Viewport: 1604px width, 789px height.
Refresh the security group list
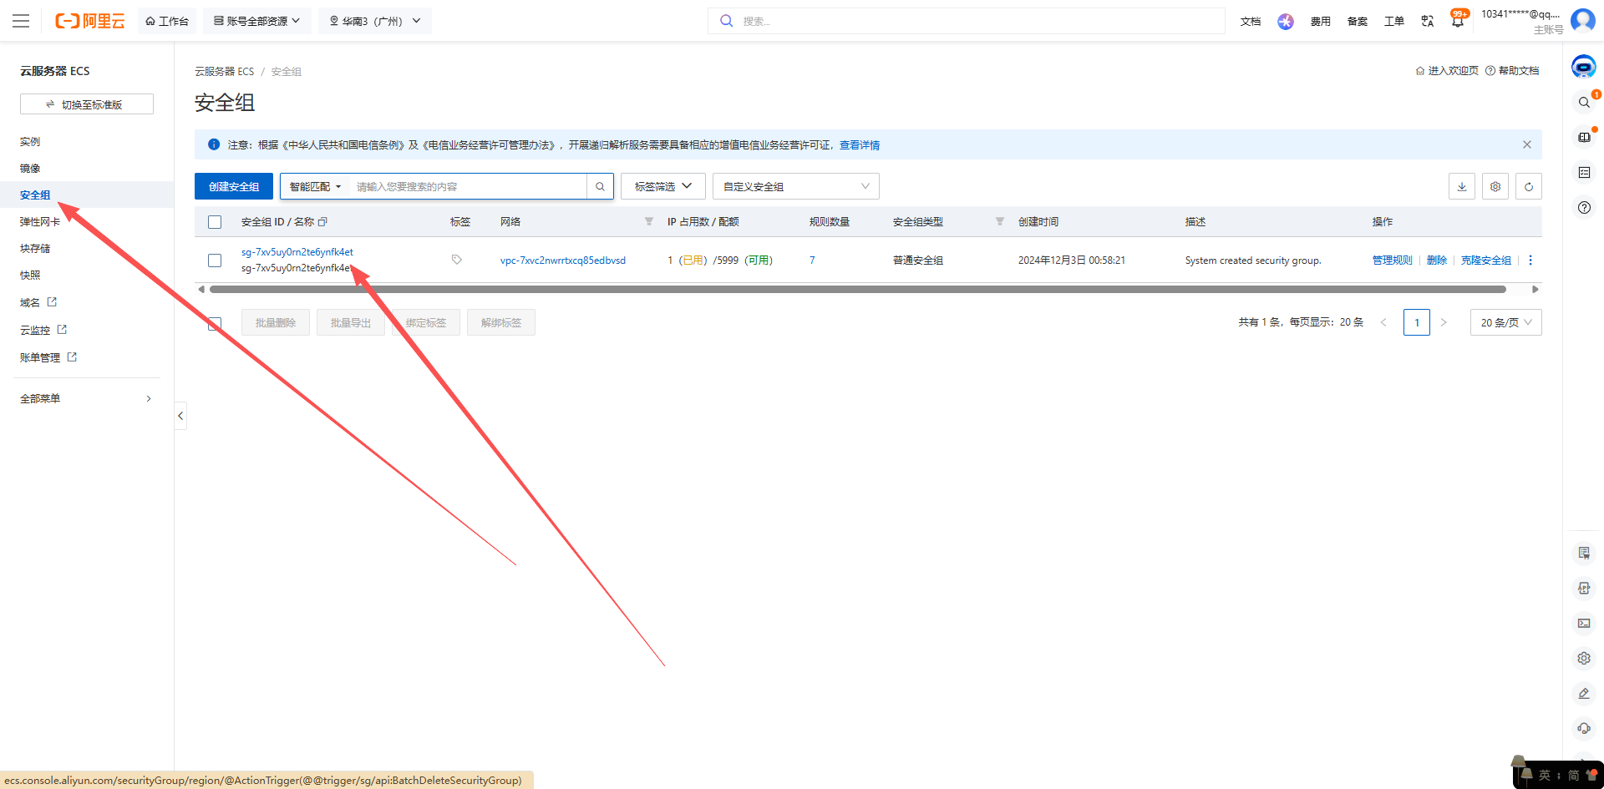coord(1529,186)
